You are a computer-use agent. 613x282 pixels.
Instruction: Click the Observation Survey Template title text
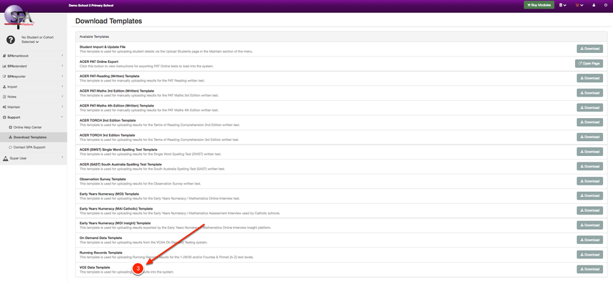(x=103, y=179)
